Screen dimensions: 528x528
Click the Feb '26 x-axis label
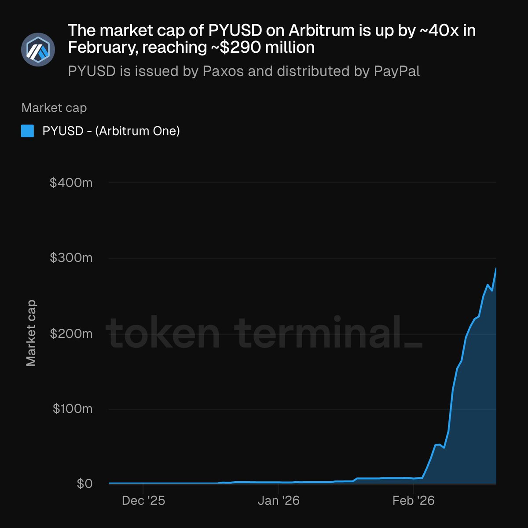(x=414, y=501)
